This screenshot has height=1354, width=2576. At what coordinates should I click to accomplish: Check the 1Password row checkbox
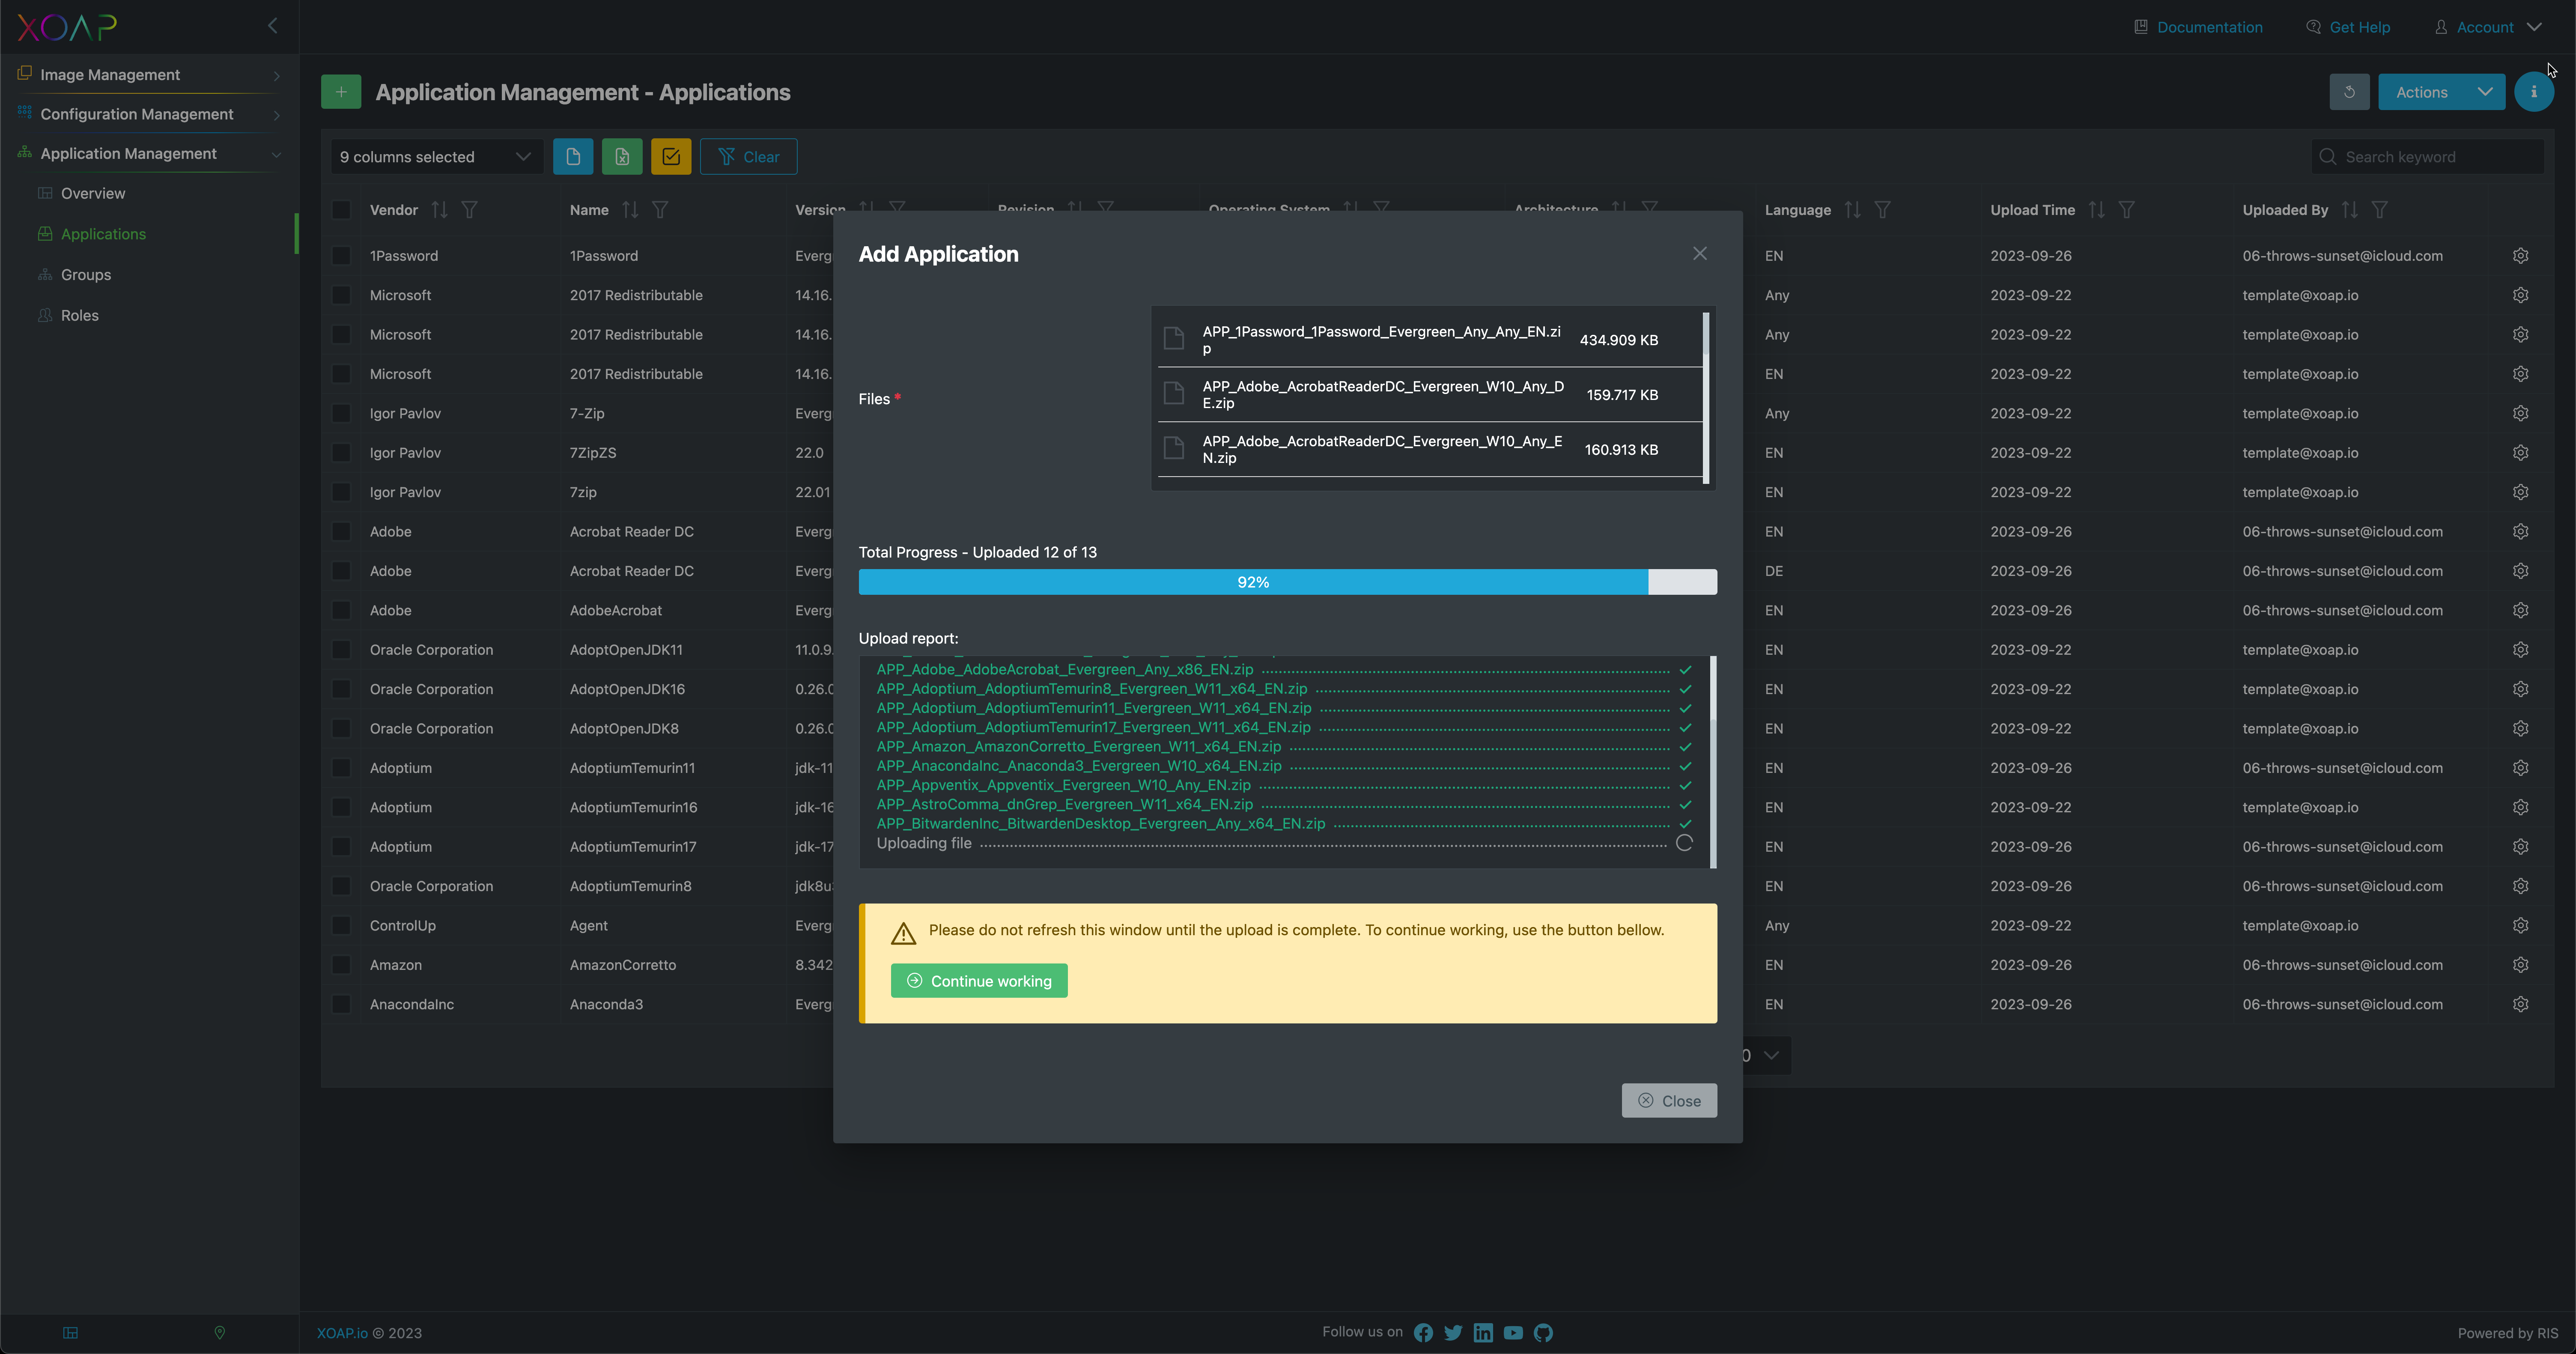tap(341, 256)
